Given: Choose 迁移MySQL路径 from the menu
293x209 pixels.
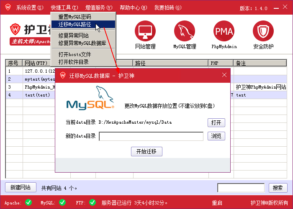Looking at the screenshot, I should click(83, 24).
